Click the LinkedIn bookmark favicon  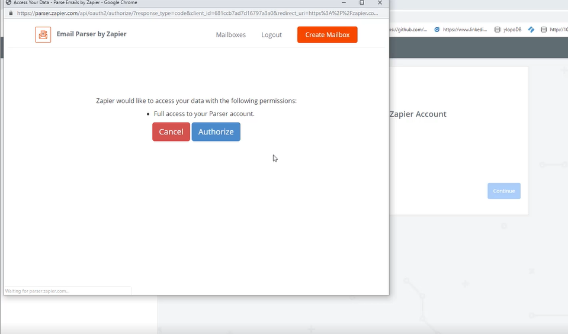pos(437,30)
